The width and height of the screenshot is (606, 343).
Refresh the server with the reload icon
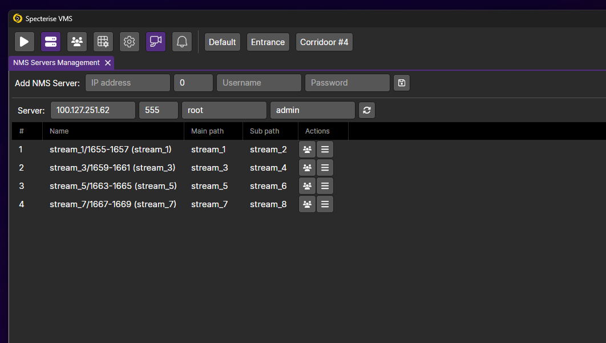click(x=367, y=110)
